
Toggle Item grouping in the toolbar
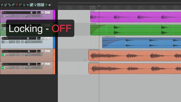(x=31, y=5)
